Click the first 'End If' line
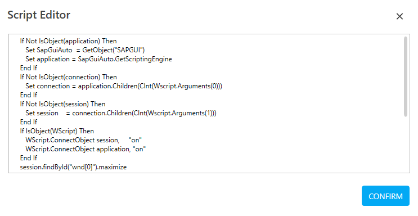The image size is (418, 216). coord(29,68)
